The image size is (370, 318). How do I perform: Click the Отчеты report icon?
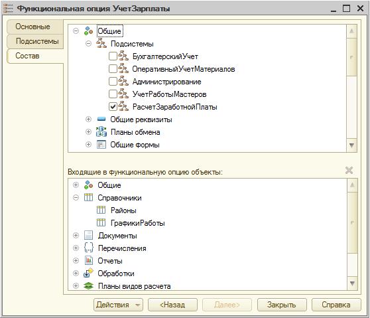89,261
